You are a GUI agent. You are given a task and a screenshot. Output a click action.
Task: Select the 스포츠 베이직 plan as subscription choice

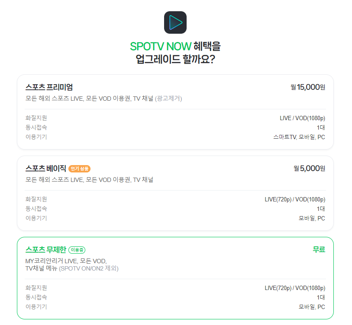click(176, 191)
